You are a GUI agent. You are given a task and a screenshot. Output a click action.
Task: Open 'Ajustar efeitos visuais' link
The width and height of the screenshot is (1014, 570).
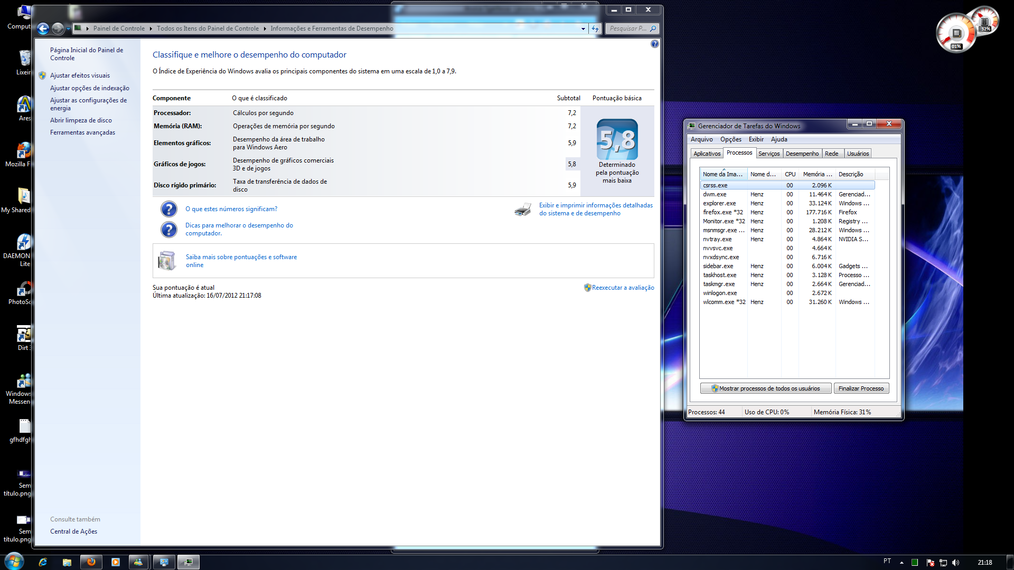(x=80, y=75)
